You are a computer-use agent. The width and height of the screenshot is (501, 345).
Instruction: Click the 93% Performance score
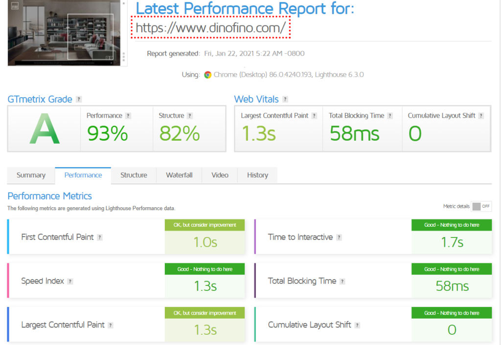point(107,133)
